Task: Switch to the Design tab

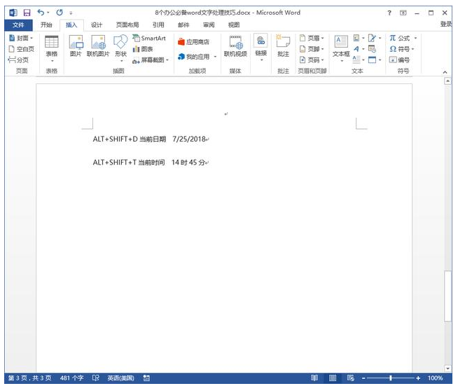Action: (97, 25)
